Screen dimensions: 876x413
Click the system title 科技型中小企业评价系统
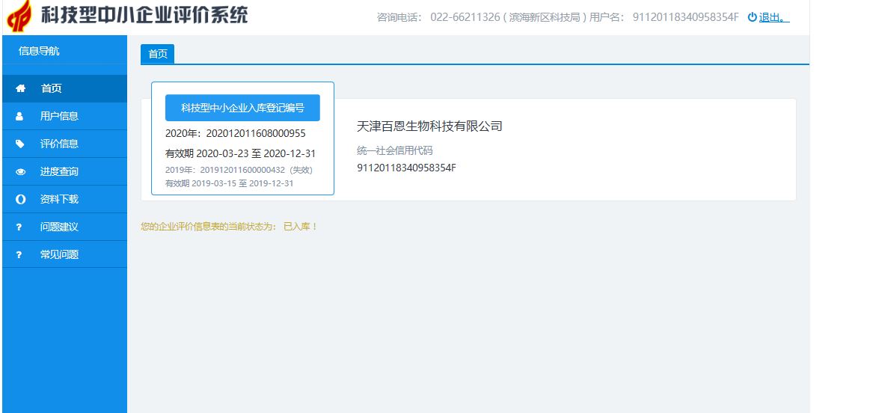click(x=144, y=15)
